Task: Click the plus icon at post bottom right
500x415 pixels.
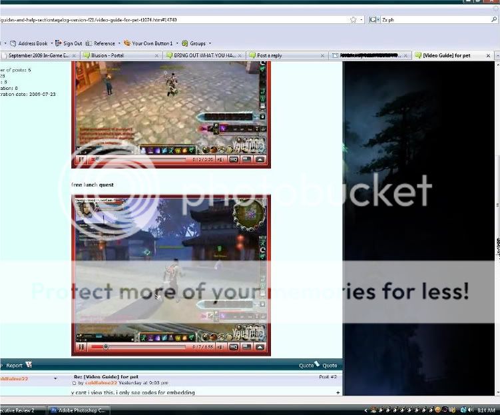Action: tap(338, 392)
